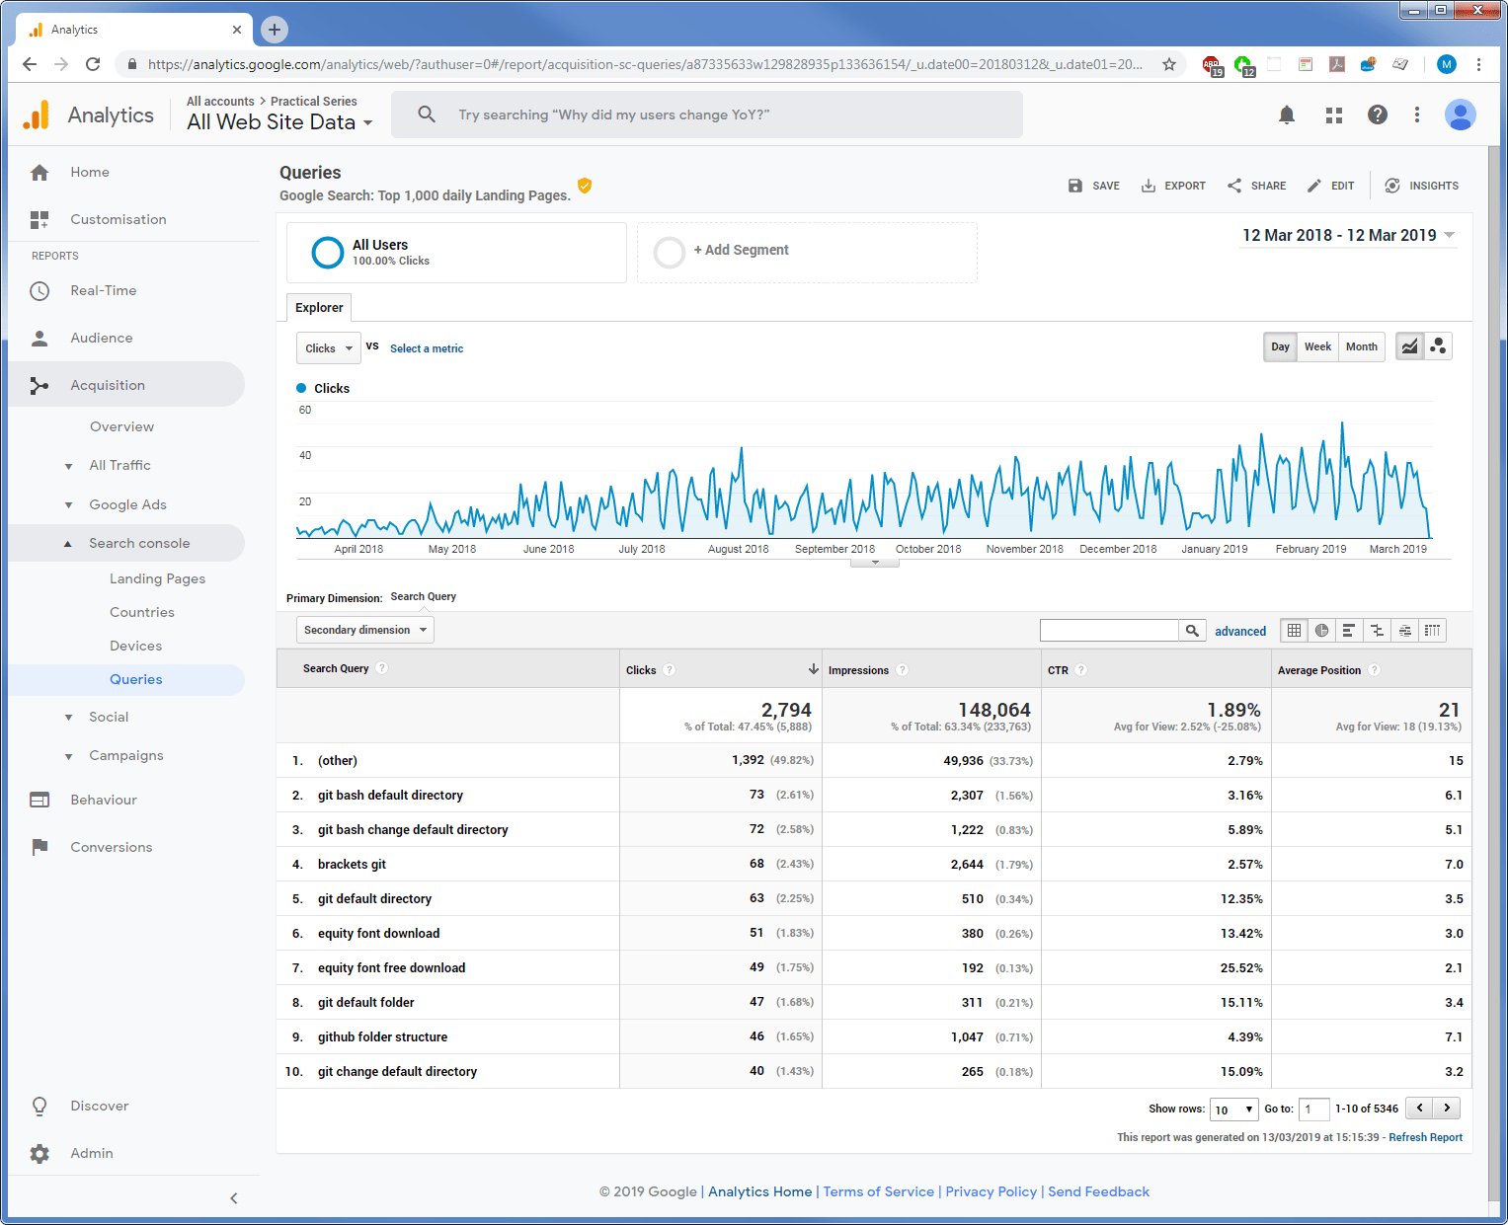
Task: Go to previous table page arrow
Action: coord(1419,1109)
